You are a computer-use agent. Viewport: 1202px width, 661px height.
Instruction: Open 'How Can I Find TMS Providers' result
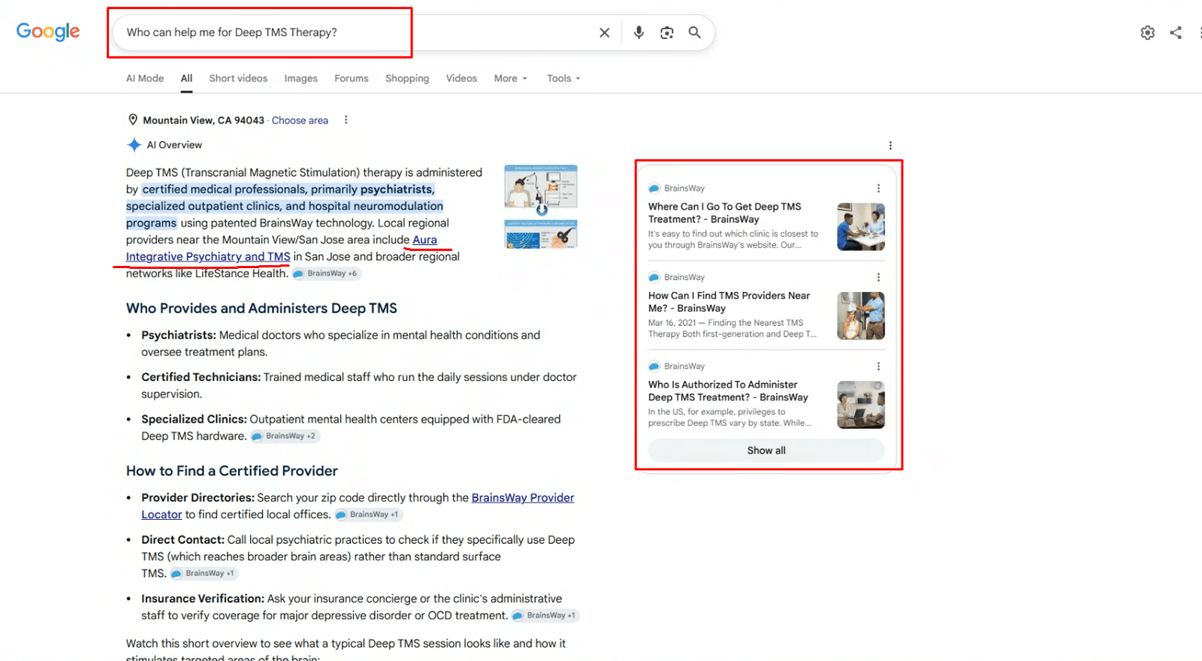729,302
